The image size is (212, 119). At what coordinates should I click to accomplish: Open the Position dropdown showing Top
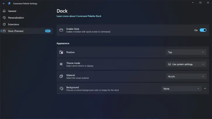click(x=186, y=52)
